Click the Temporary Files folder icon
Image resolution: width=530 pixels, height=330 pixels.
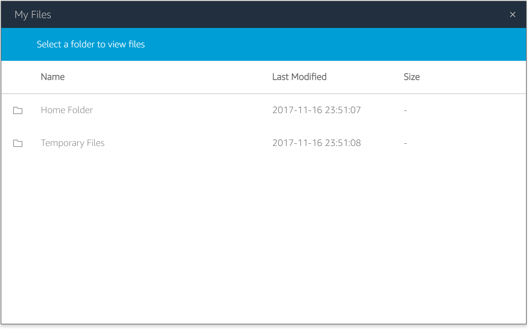pos(18,143)
